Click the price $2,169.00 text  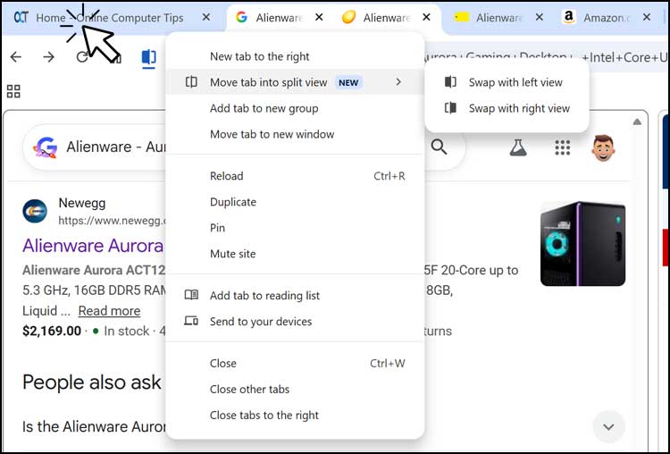pos(52,331)
